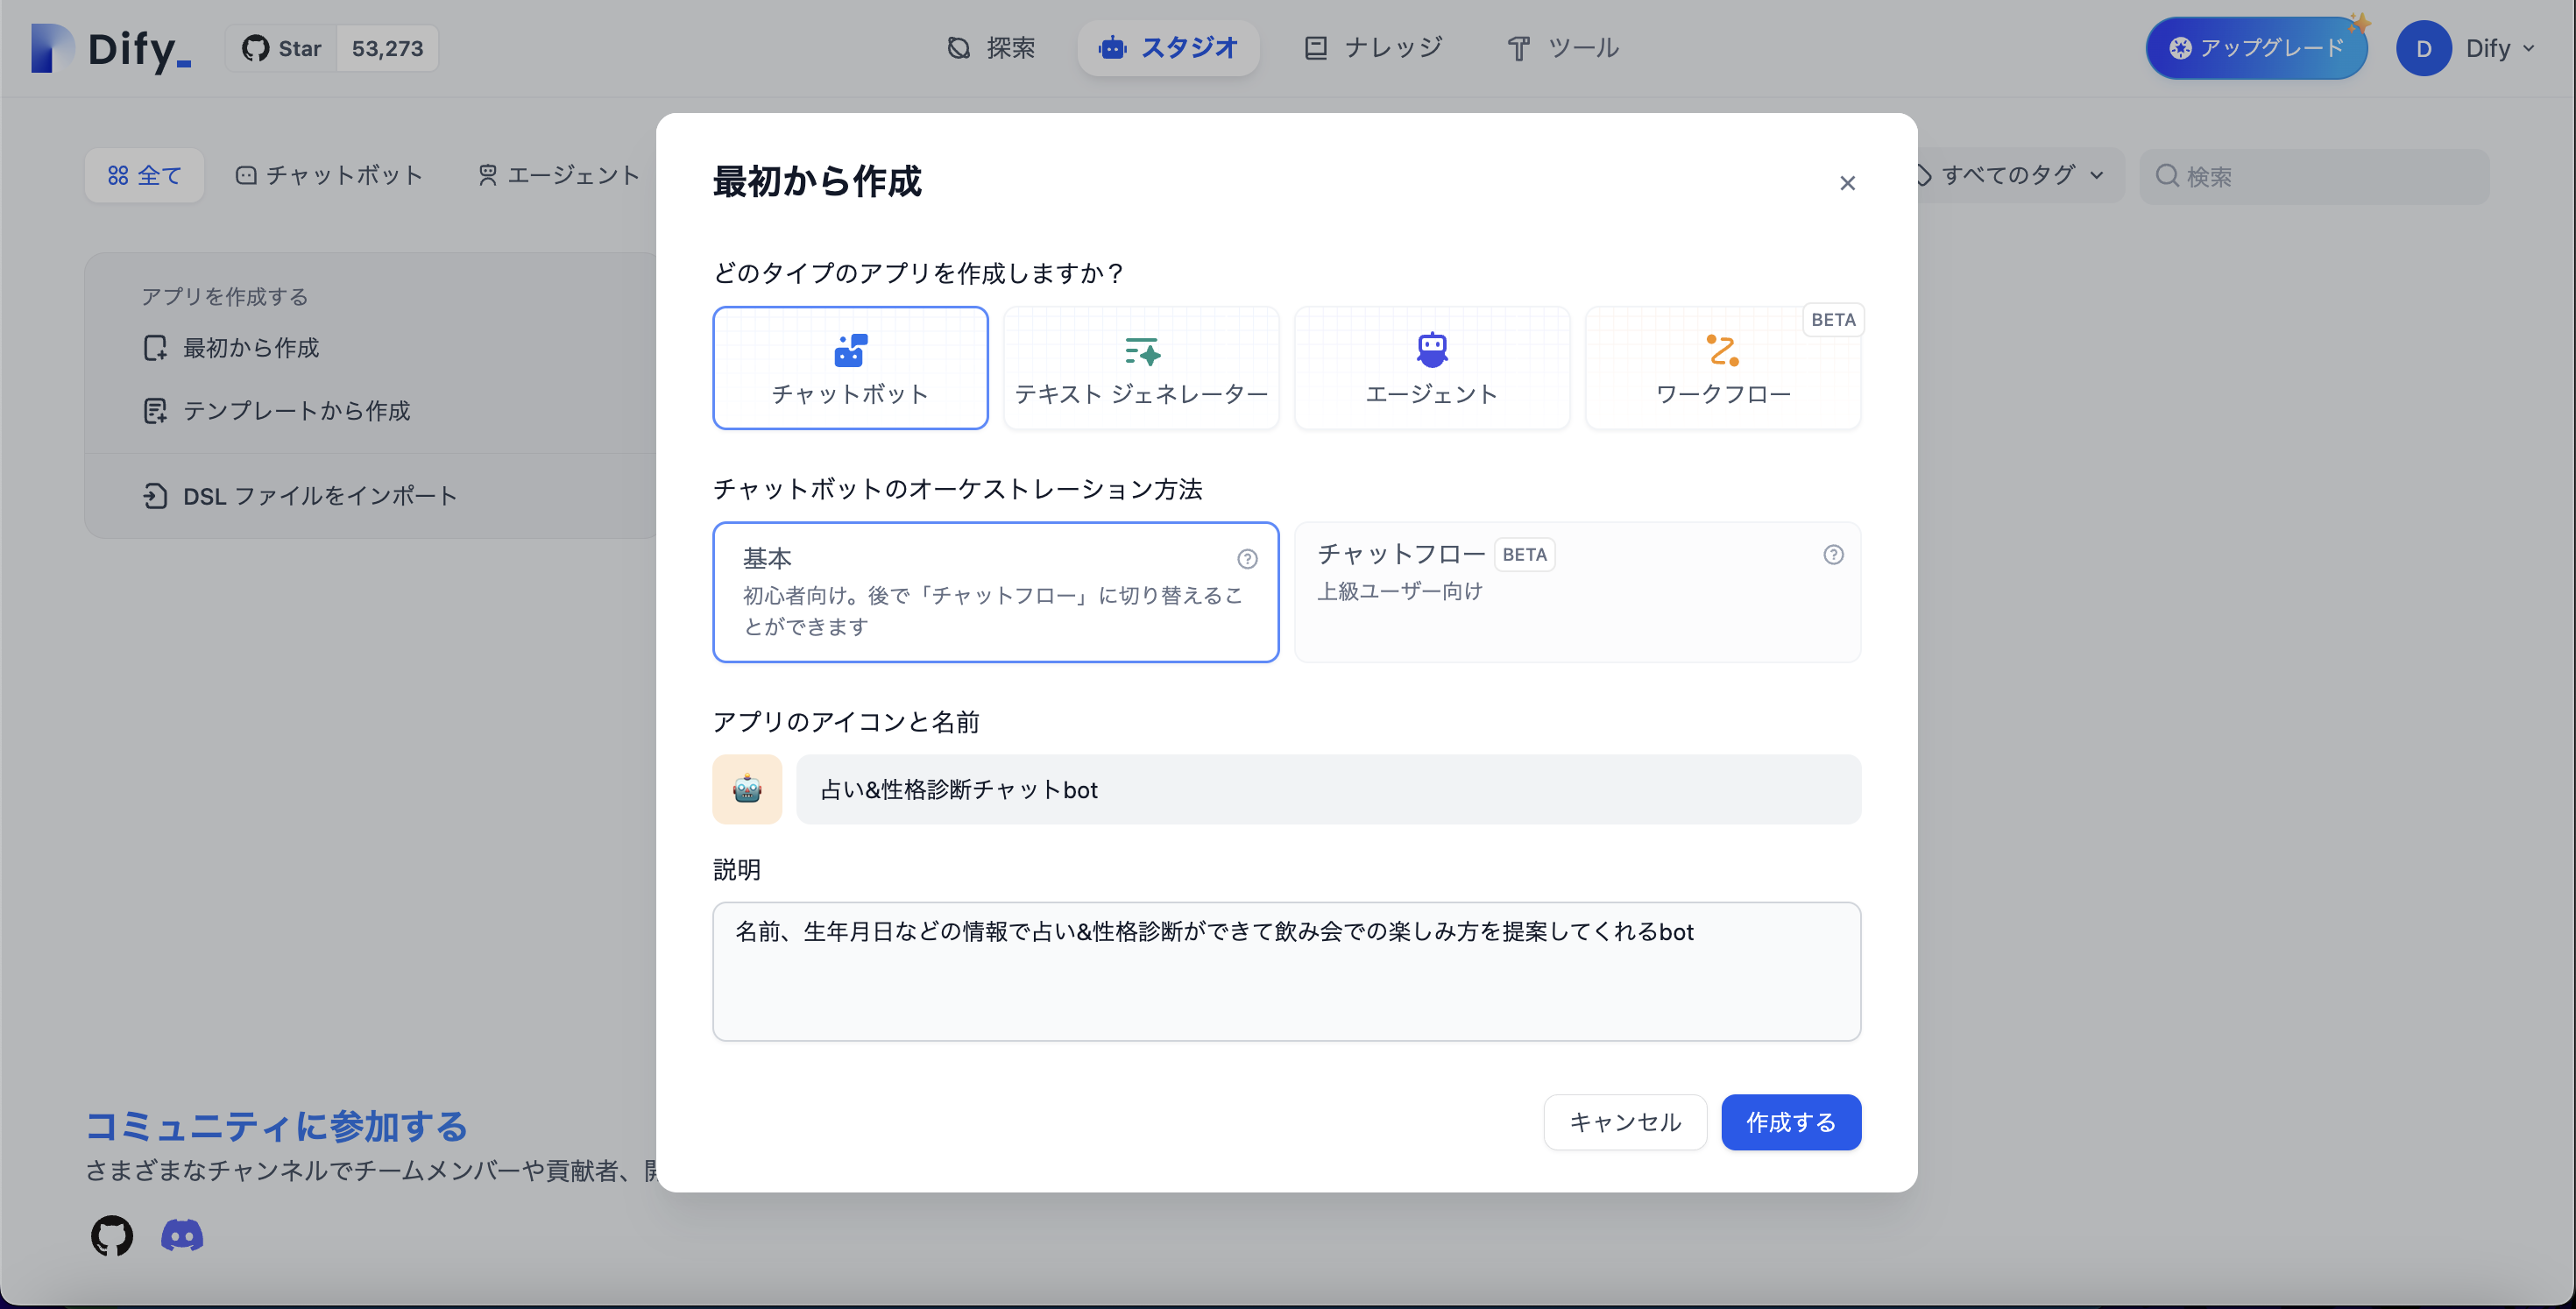Image resolution: width=2576 pixels, height=1309 pixels.
Task: Click the Discord icon in the footer
Action: point(181,1236)
